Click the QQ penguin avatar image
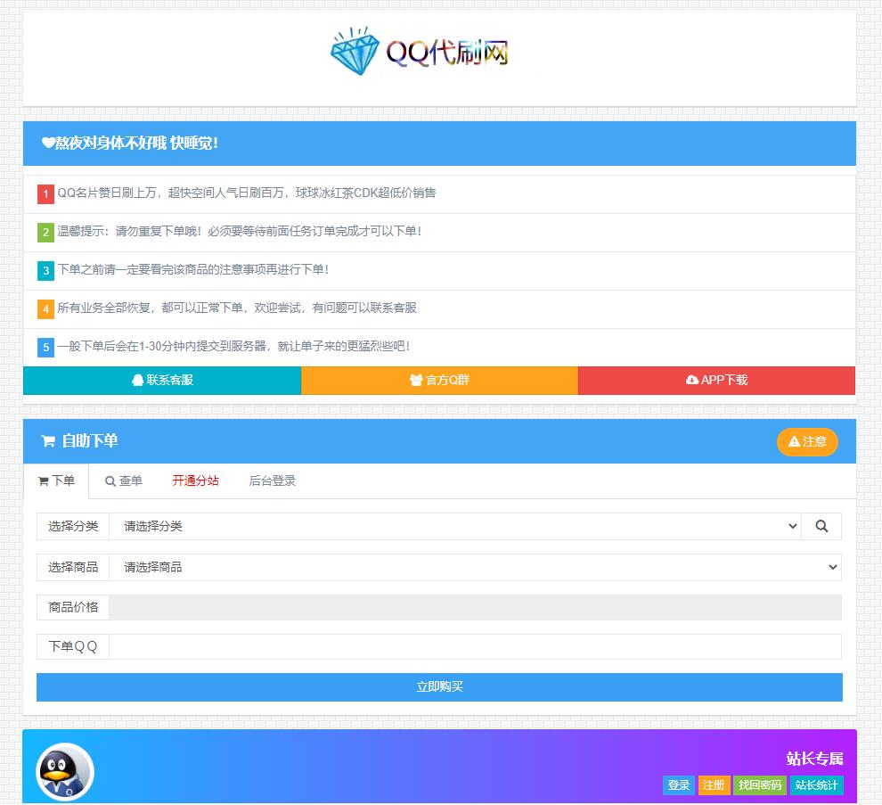Viewport: 882px width, 805px height. point(65,771)
